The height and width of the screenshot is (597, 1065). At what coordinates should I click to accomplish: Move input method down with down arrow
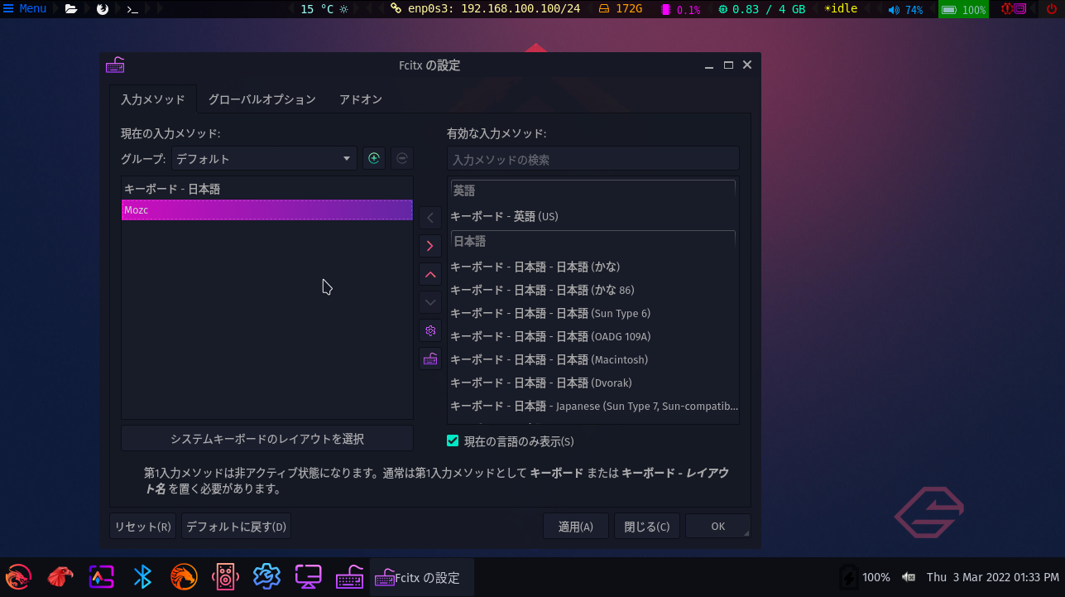[x=430, y=302]
